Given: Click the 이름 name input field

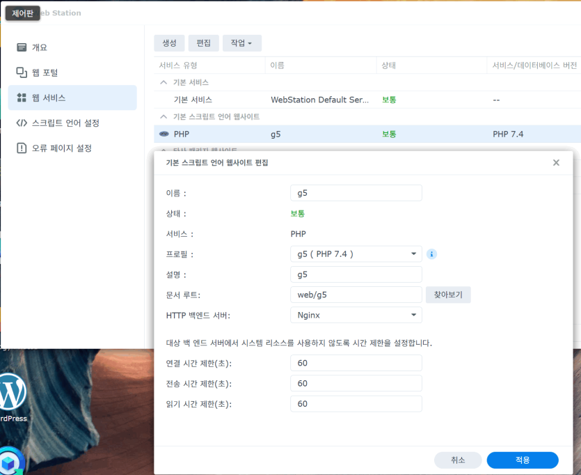Looking at the screenshot, I should tap(356, 193).
